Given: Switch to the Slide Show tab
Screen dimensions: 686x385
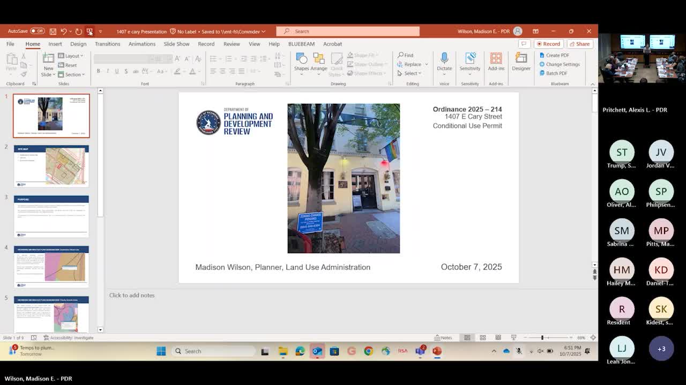Looking at the screenshot, I should point(176,44).
